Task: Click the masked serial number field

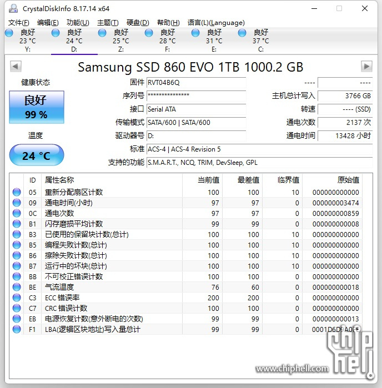Action: [197, 96]
